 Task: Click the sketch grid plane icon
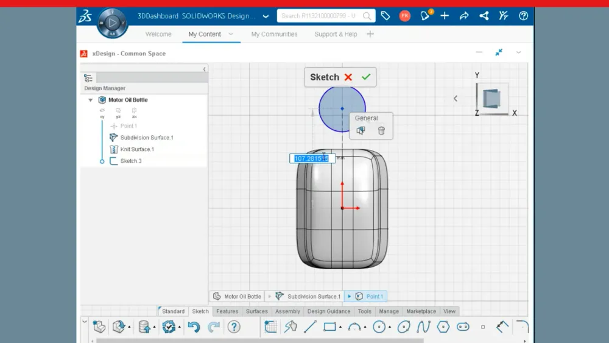tap(271, 327)
